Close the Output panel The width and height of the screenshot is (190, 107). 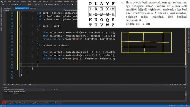click(186, 87)
